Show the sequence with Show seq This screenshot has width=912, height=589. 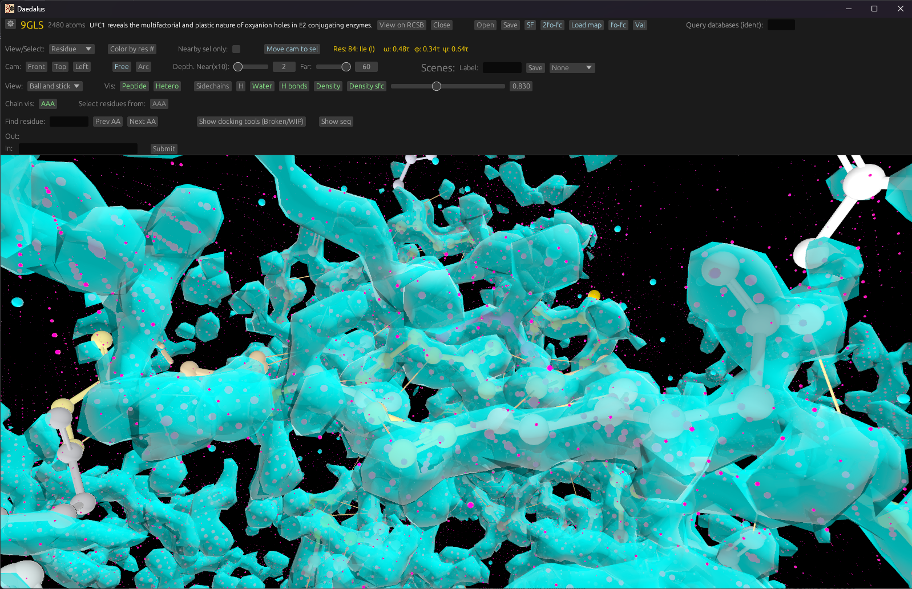pyautogui.click(x=336, y=122)
